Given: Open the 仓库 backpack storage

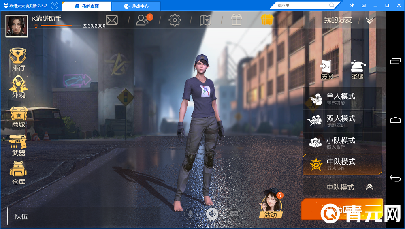Looking at the screenshot, I should pyautogui.click(x=18, y=173).
